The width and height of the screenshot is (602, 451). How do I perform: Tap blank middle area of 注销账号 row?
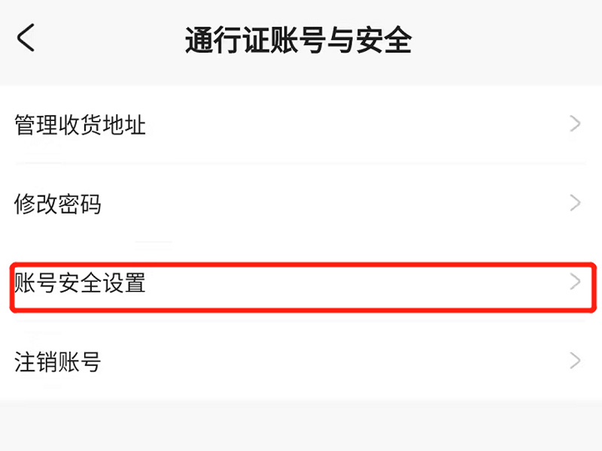pos(339,362)
